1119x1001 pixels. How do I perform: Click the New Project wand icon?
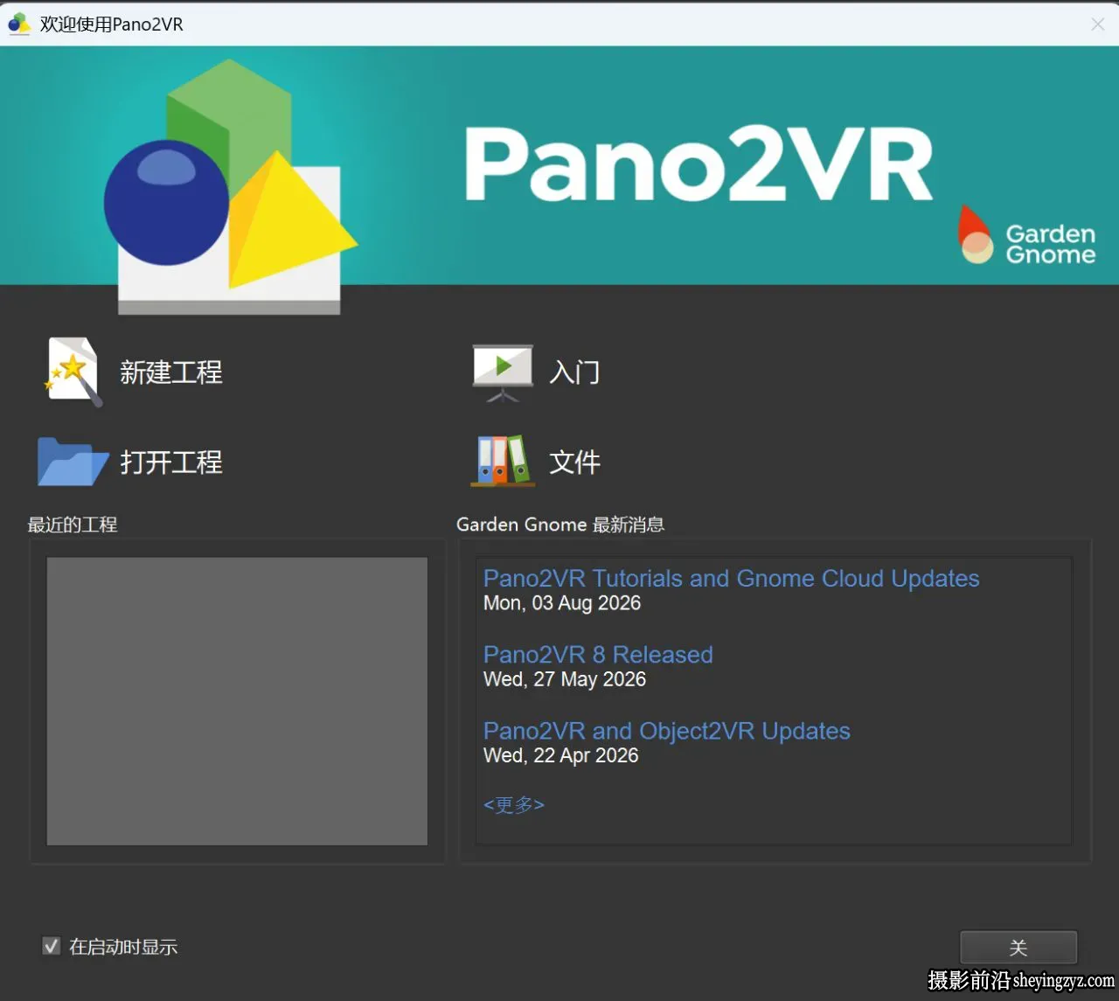pyautogui.click(x=73, y=372)
